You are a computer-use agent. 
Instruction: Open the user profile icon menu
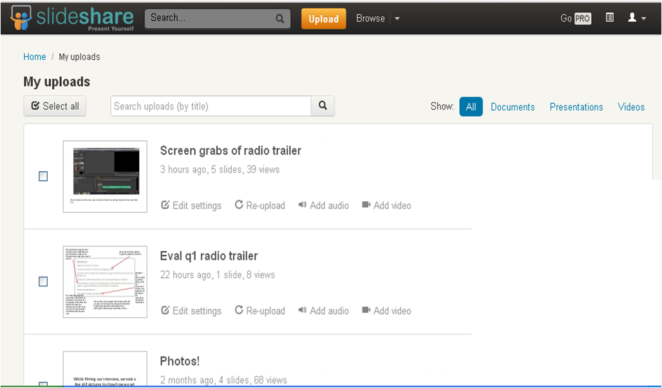(x=637, y=18)
